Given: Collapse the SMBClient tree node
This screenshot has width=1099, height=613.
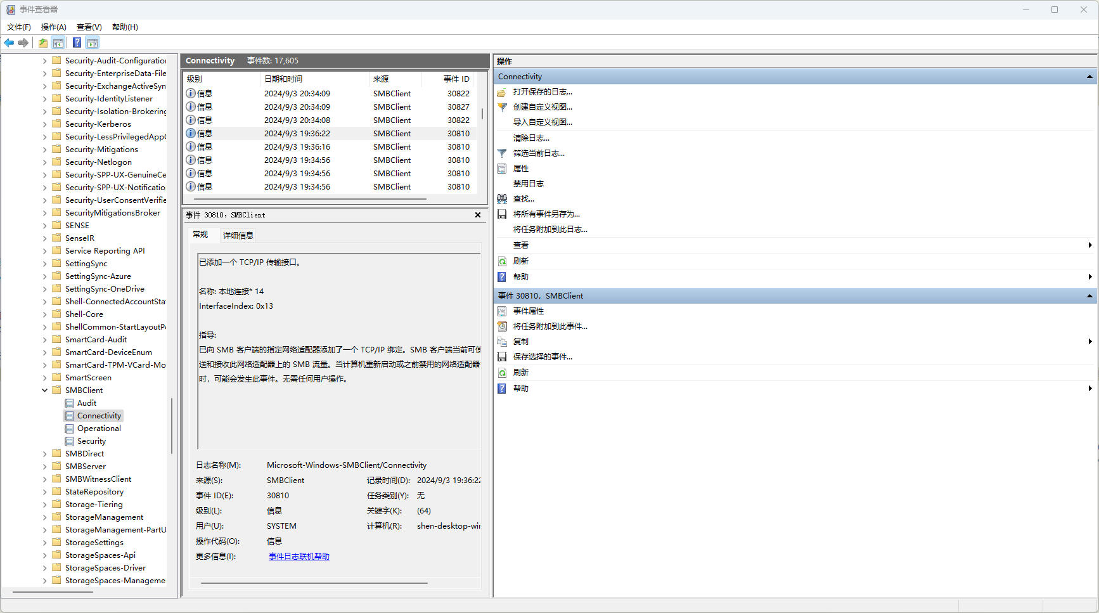Looking at the screenshot, I should 45,390.
